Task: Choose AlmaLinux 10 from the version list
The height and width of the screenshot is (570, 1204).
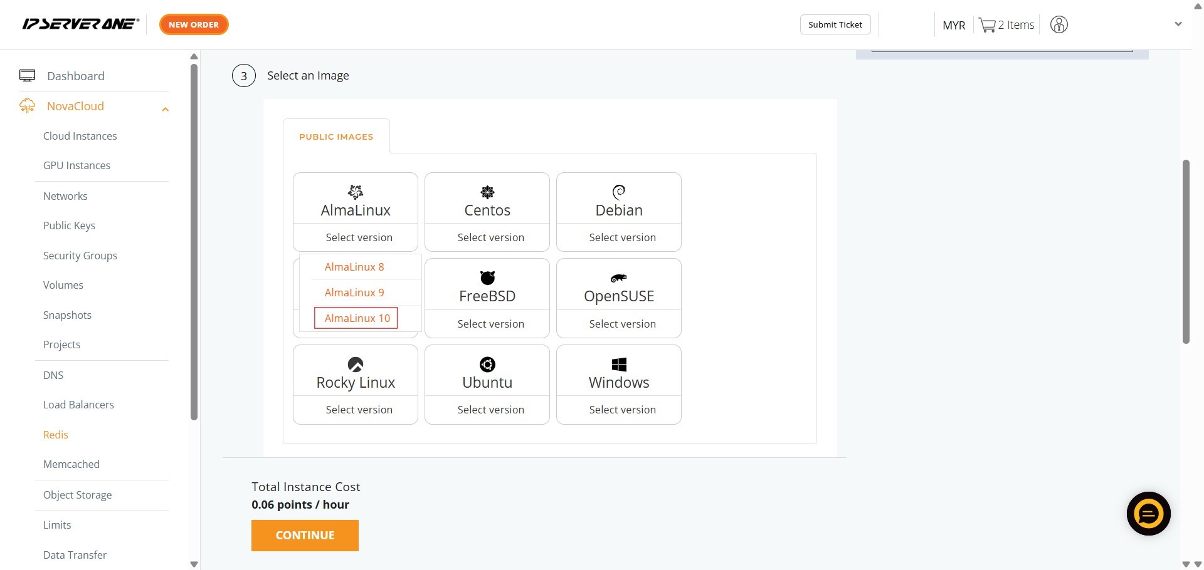Action: [357, 318]
